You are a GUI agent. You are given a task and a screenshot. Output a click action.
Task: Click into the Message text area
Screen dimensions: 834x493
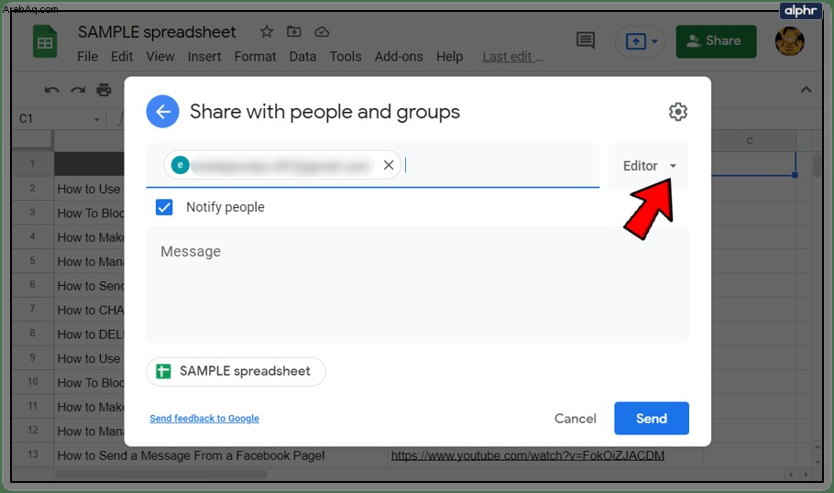pos(418,284)
